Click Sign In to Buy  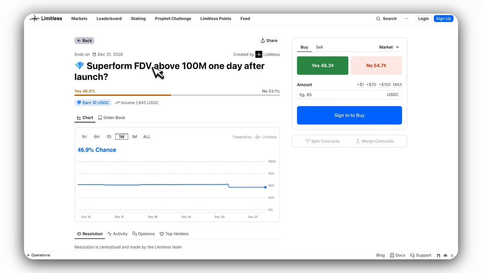coord(349,115)
